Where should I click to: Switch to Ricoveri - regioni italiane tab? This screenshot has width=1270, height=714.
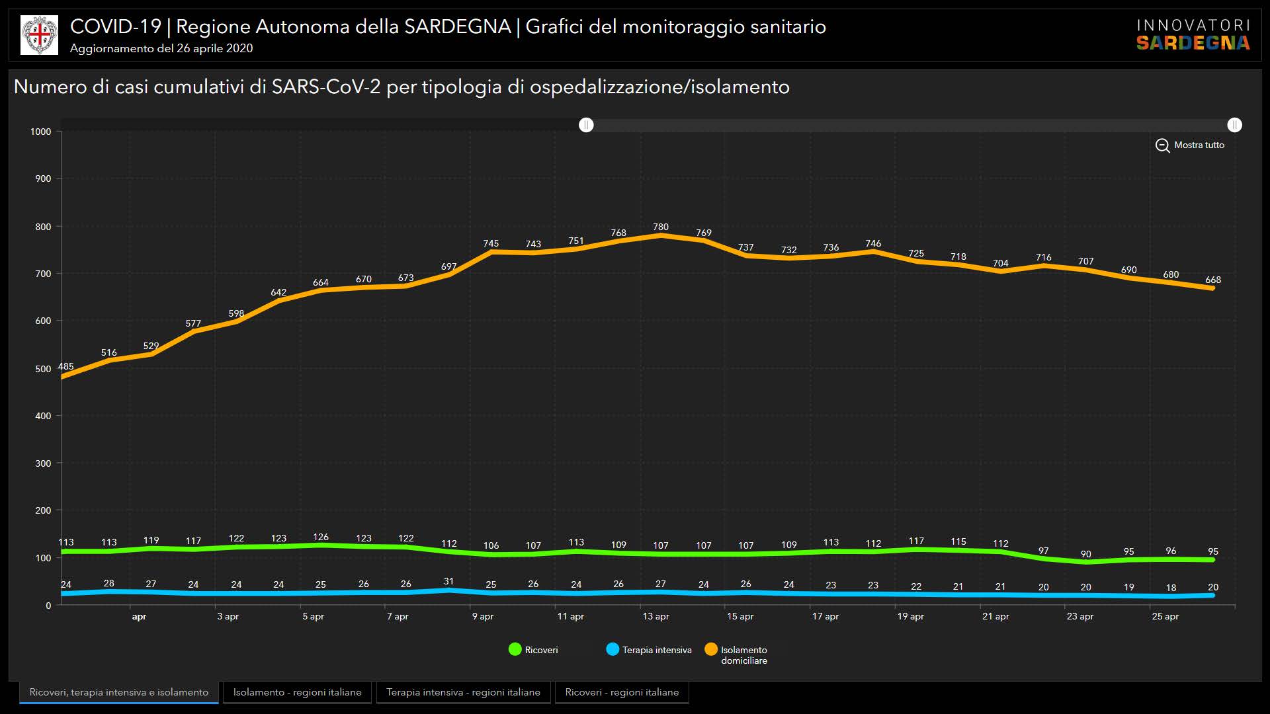(622, 692)
